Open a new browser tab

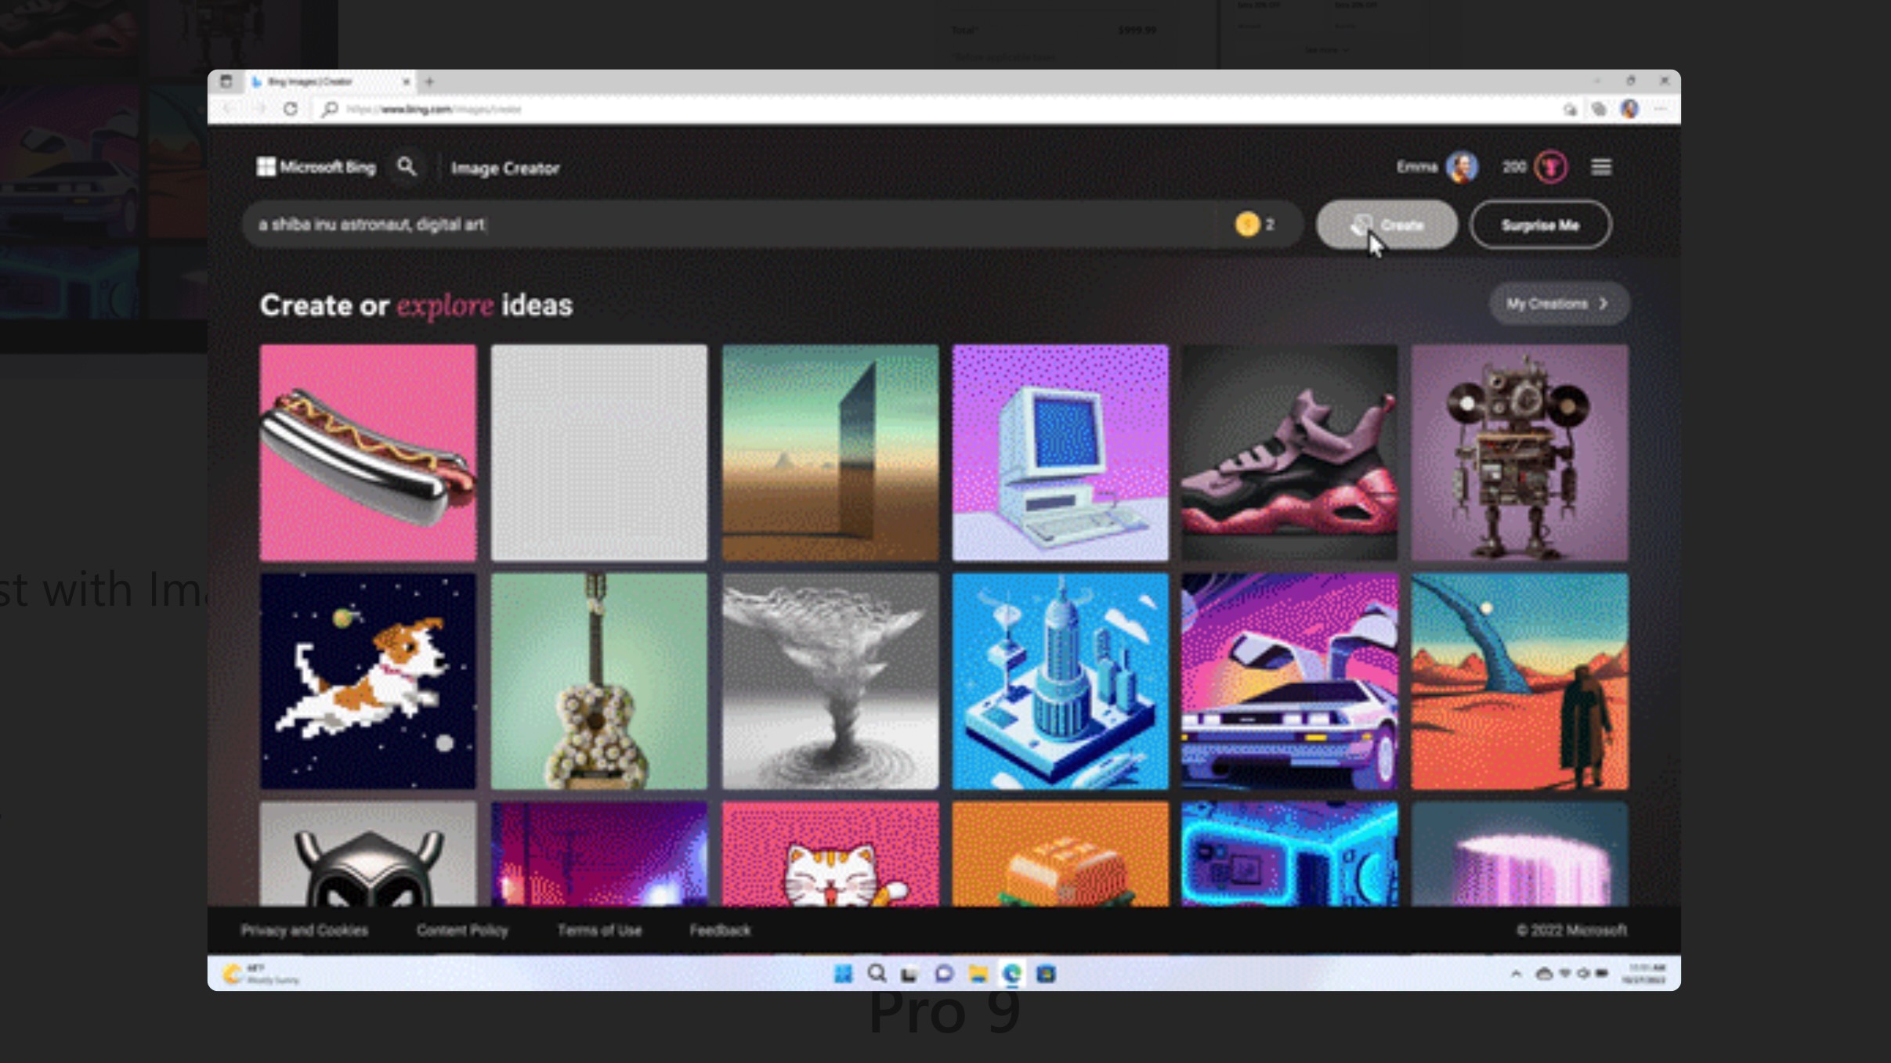[428, 81]
